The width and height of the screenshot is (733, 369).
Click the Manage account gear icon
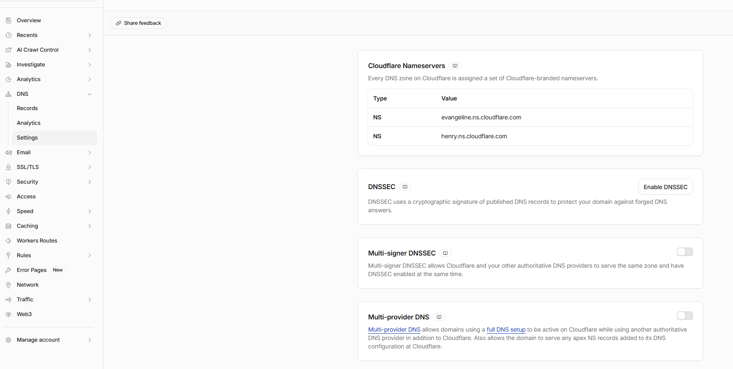click(8, 340)
